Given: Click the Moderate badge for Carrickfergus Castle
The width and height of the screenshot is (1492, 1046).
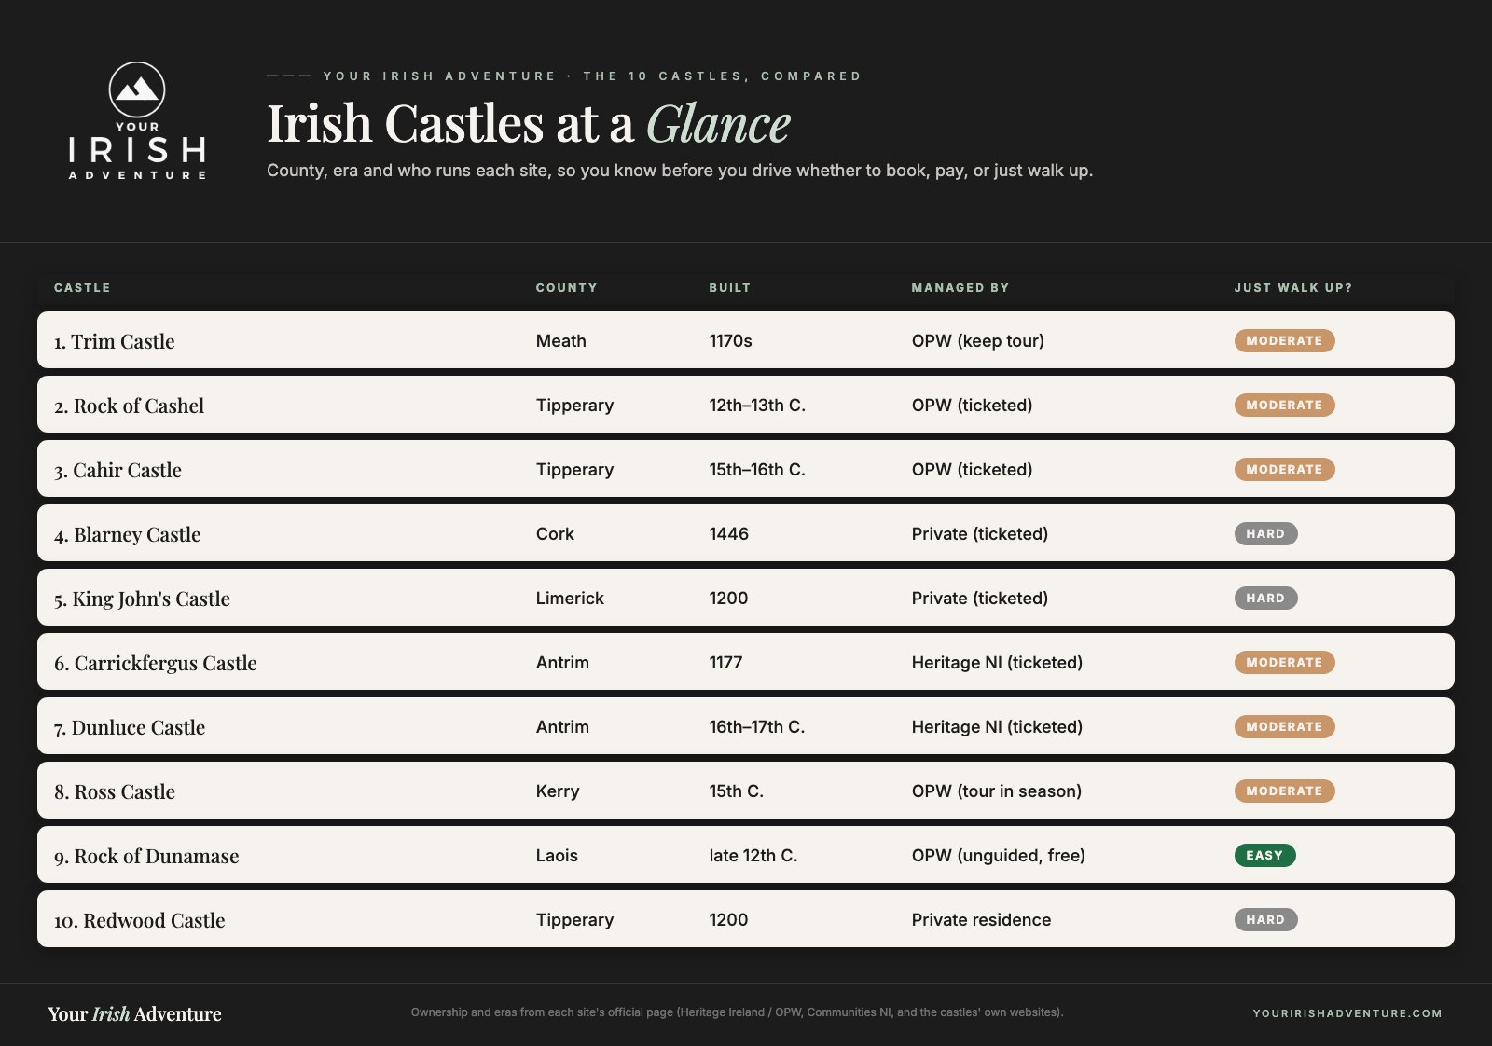Looking at the screenshot, I should (1284, 662).
